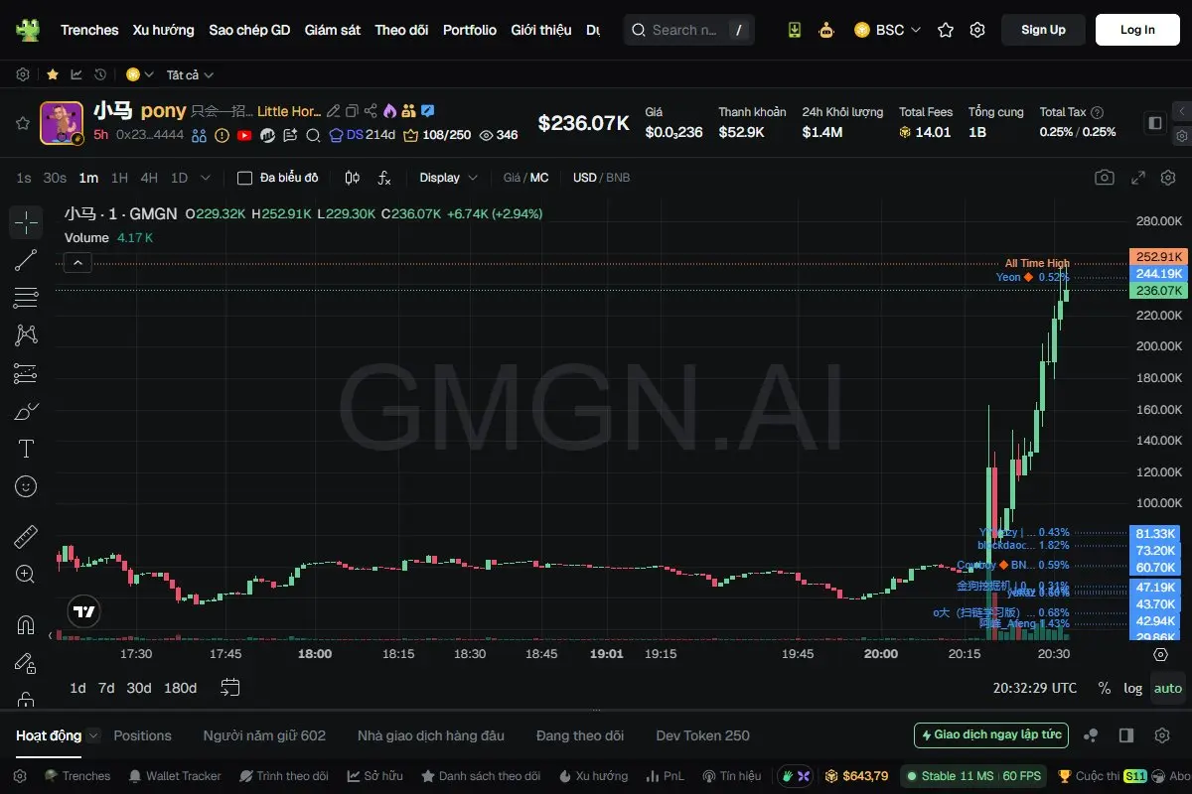This screenshot has height=794, width=1192.
Task: Take a chart snapshot with camera icon
Action: pos(1105,178)
